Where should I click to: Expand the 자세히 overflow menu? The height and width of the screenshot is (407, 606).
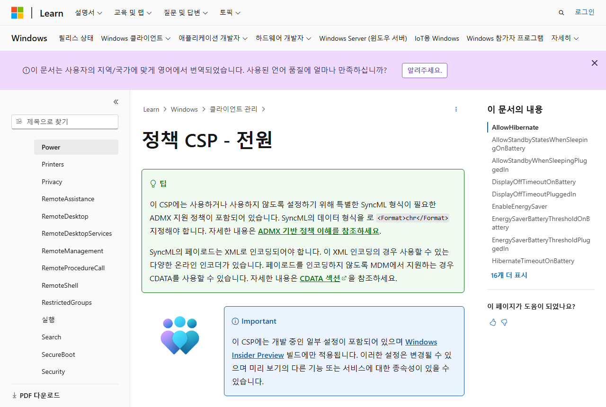[x=565, y=38]
